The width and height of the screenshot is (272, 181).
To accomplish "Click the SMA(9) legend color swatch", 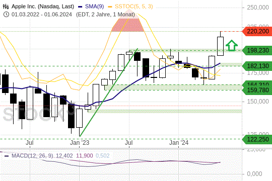I will [80, 7].
